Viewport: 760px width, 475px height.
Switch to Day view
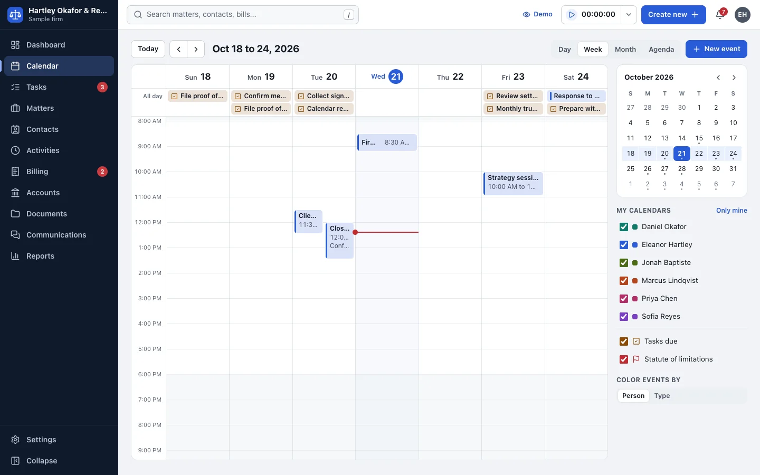[565, 49]
